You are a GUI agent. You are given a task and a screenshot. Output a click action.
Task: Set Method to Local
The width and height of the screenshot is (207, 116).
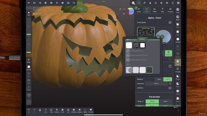pyautogui.click(x=159, y=79)
